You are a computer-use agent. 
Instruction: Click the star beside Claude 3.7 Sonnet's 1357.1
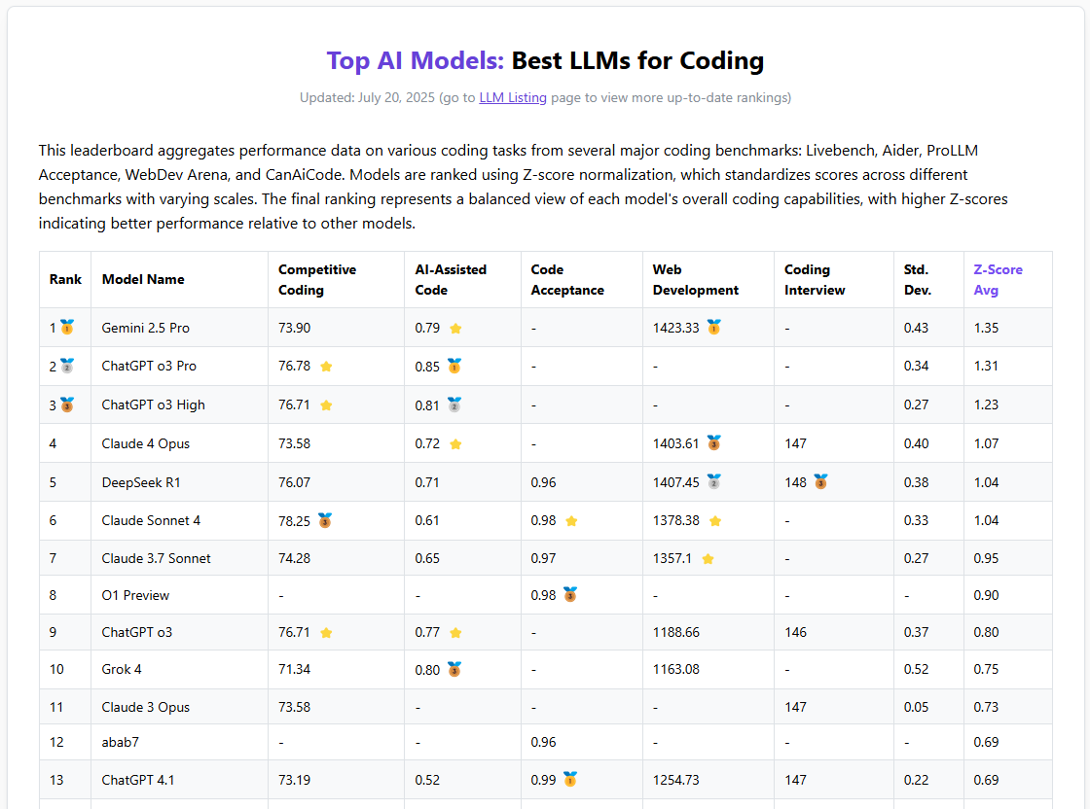(708, 559)
